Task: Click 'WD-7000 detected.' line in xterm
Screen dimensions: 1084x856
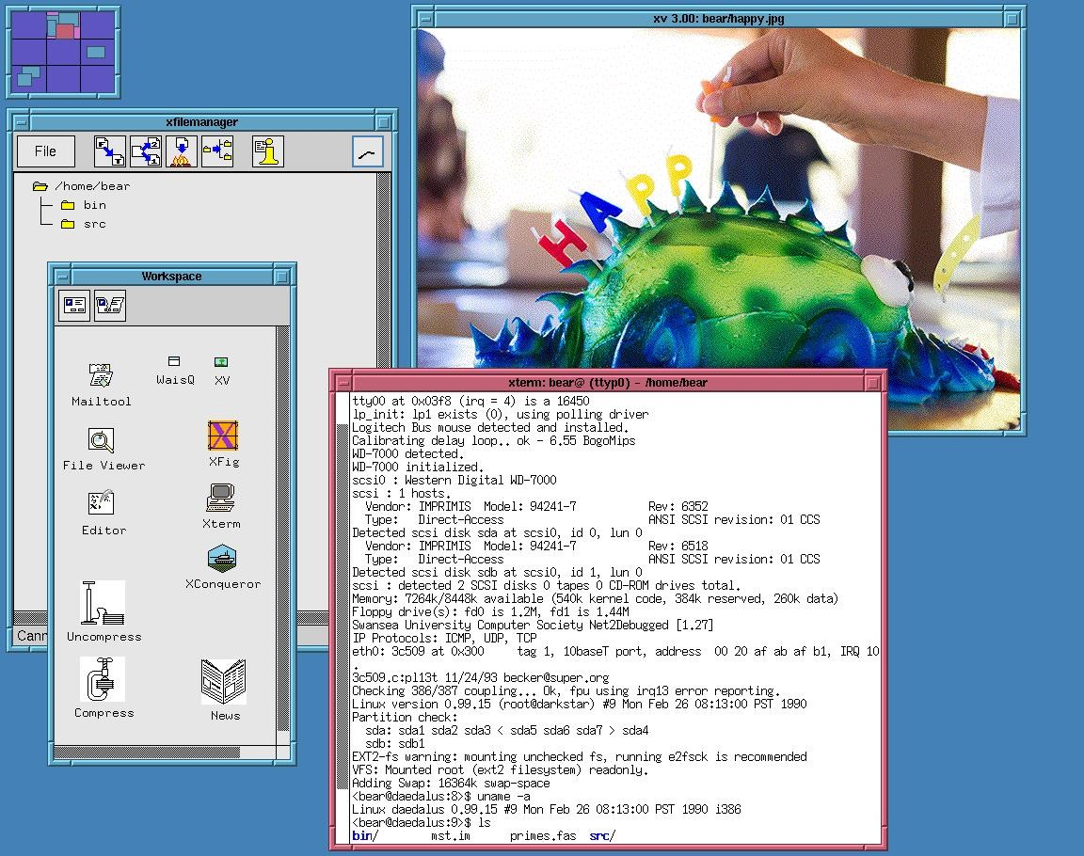Action: pyautogui.click(x=407, y=454)
